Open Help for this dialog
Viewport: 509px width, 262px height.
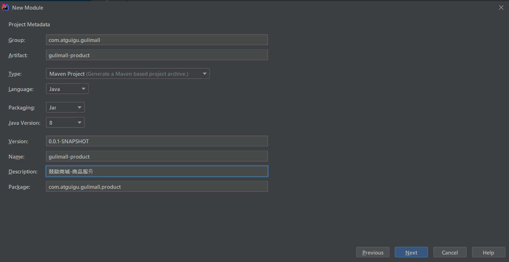tap(488, 252)
